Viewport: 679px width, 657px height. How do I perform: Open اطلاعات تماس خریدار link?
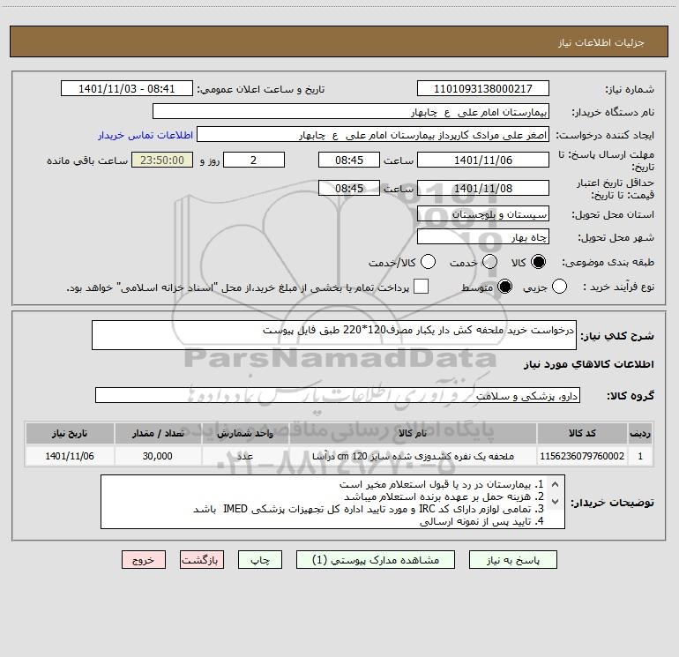pyautogui.click(x=145, y=135)
